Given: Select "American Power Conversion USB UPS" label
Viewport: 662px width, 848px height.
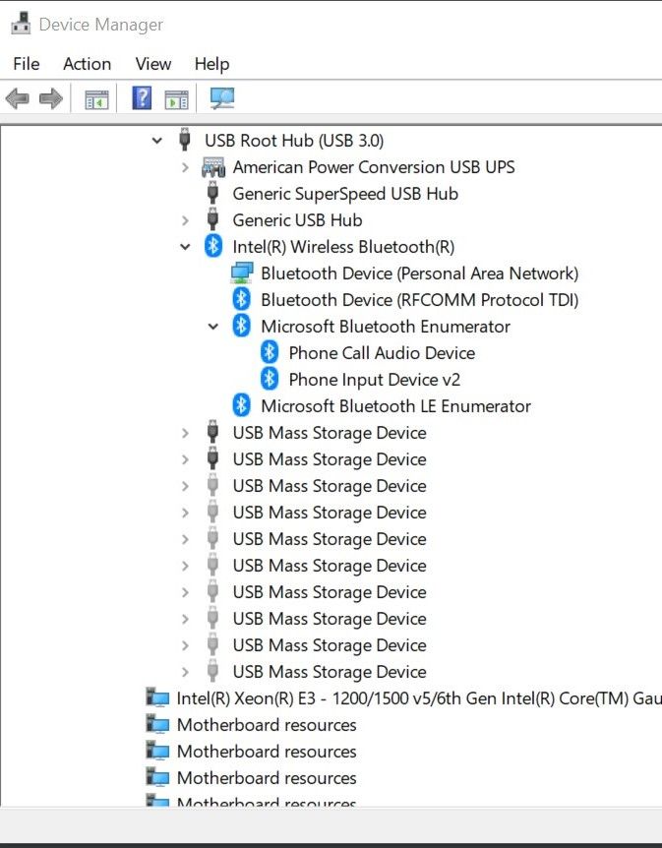Looking at the screenshot, I should point(374,167).
